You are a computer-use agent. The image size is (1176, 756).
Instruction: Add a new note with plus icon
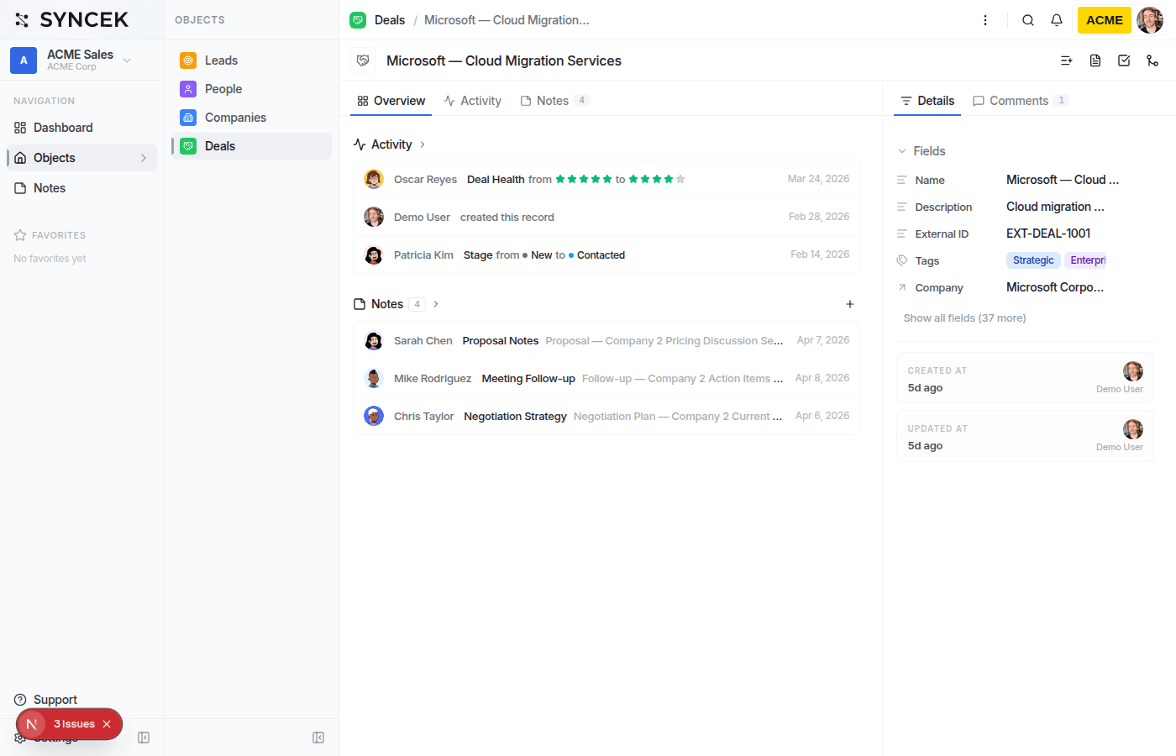pyautogui.click(x=850, y=304)
